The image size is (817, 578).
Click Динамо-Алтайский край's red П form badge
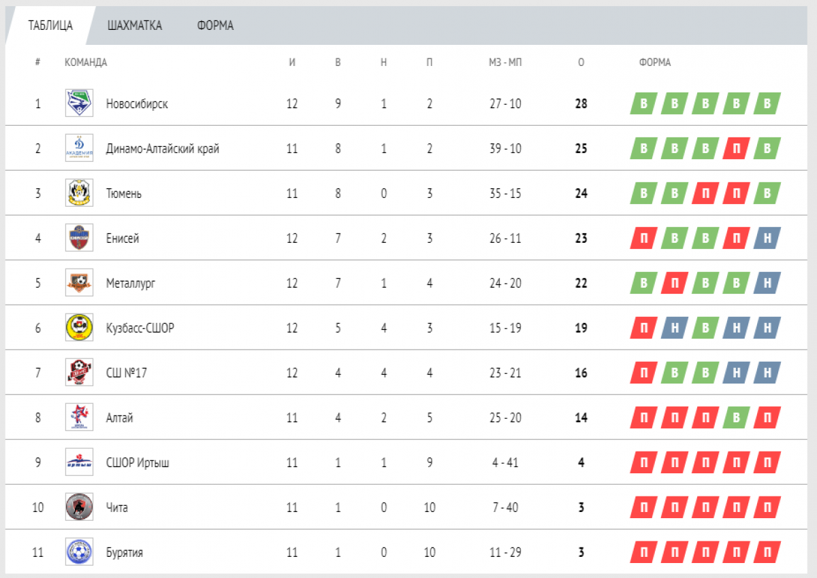tap(736, 148)
